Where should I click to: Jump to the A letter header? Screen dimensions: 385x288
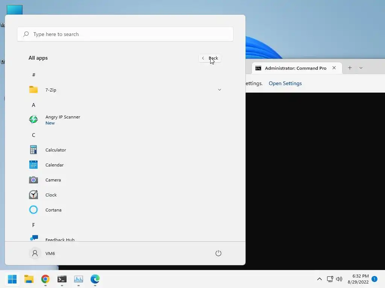click(33, 105)
